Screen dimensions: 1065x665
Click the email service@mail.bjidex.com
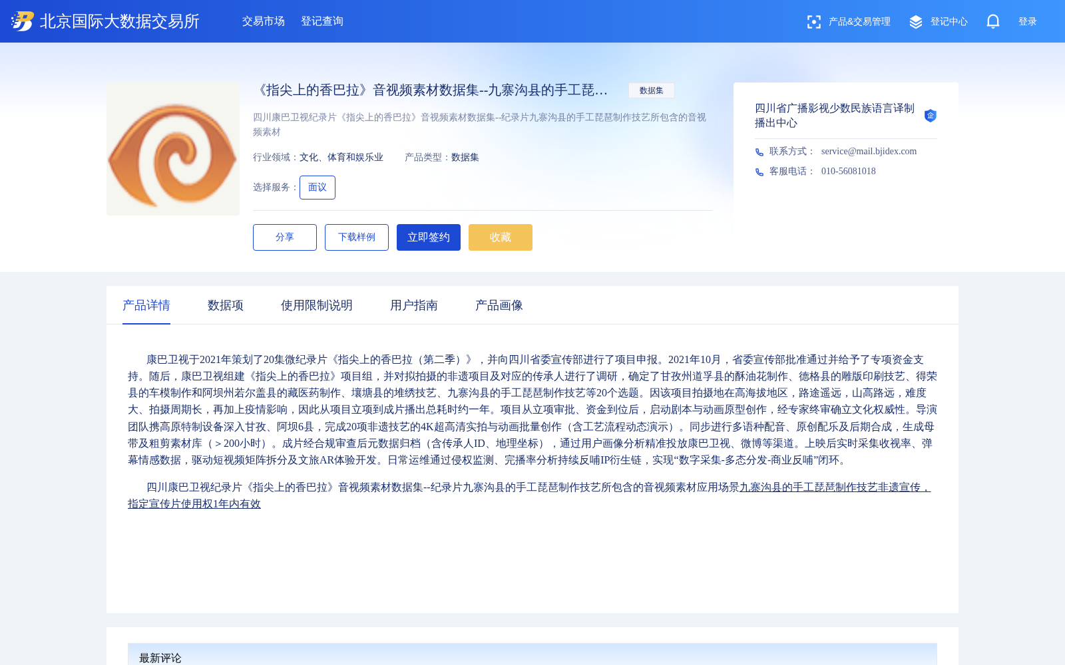pyautogui.click(x=869, y=152)
